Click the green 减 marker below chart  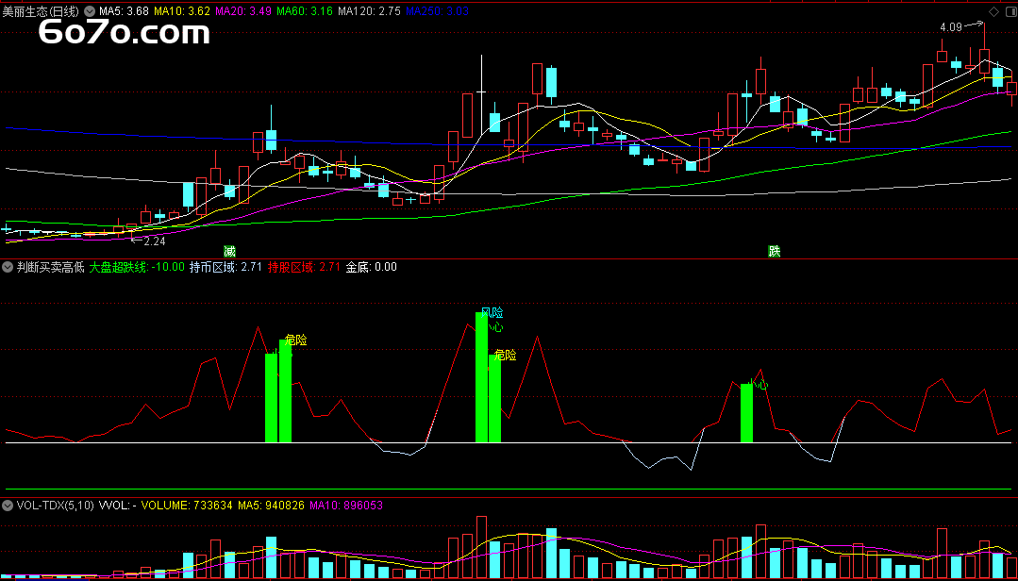(229, 251)
